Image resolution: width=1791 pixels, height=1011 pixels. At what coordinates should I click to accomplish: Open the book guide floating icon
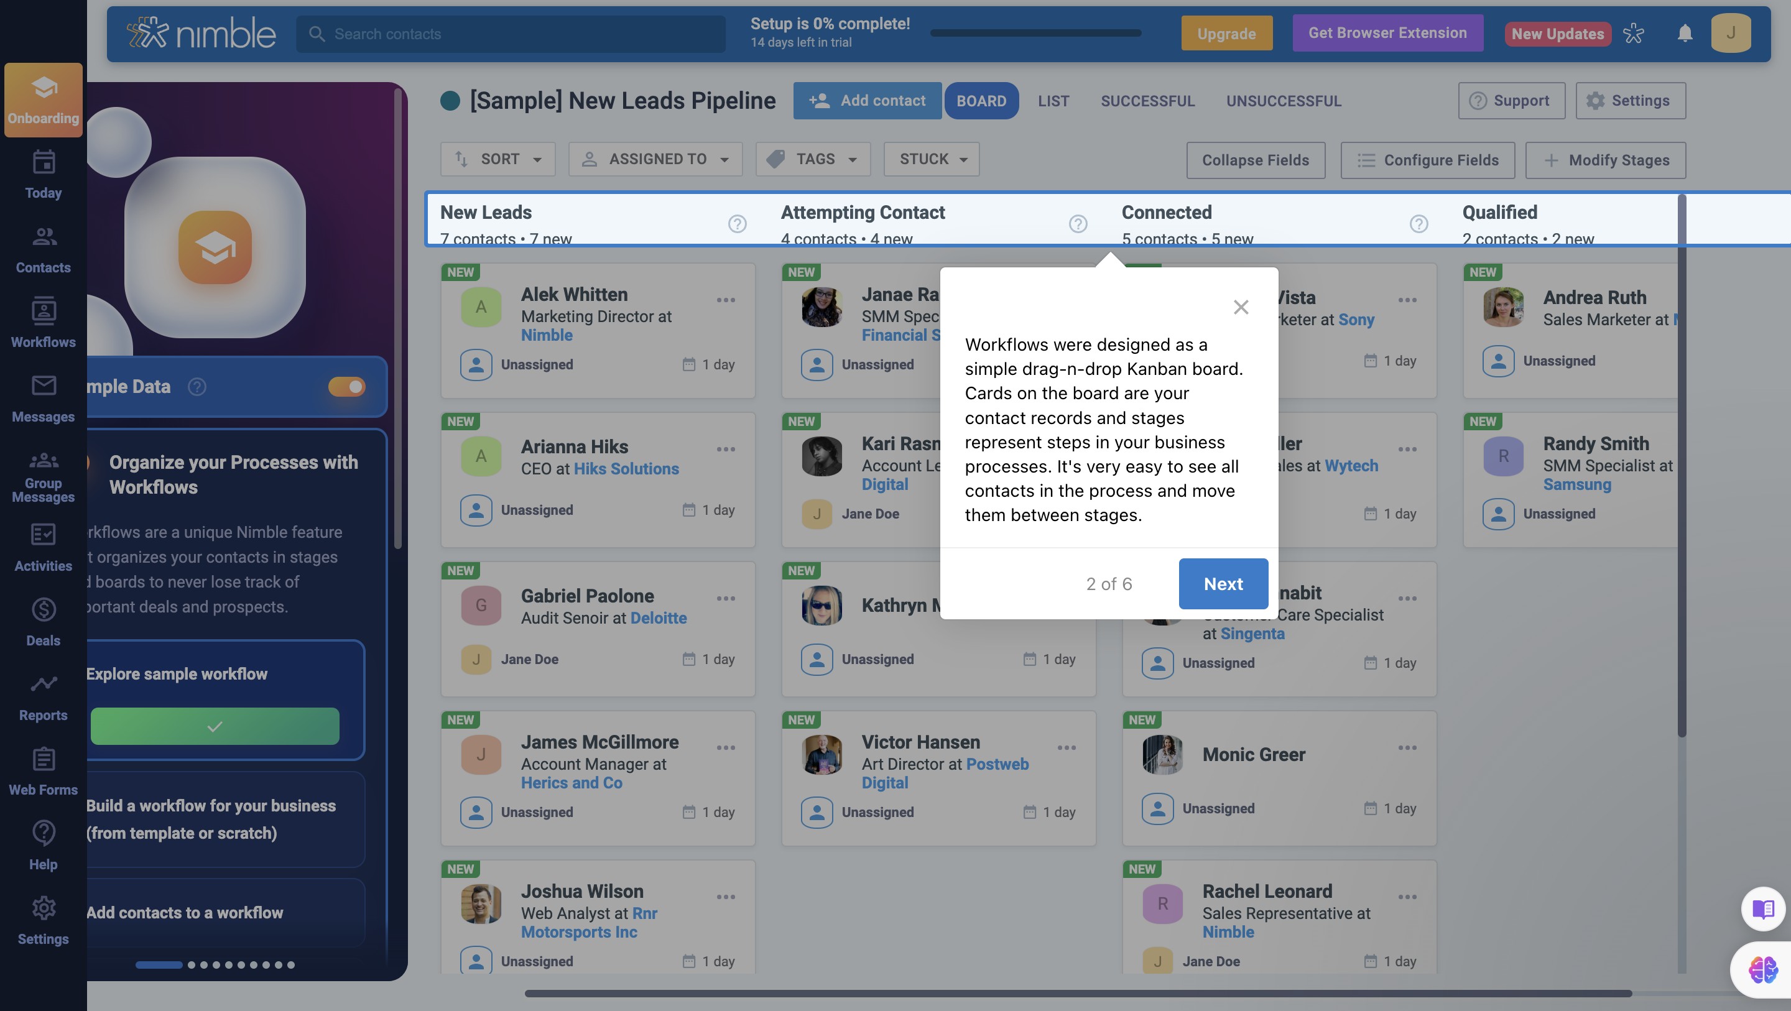coord(1763,909)
